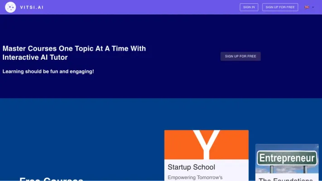Viewport: 322px width, 181px height.
Task: Click the VITSI.AI brand name text
Action: point(32,7)
